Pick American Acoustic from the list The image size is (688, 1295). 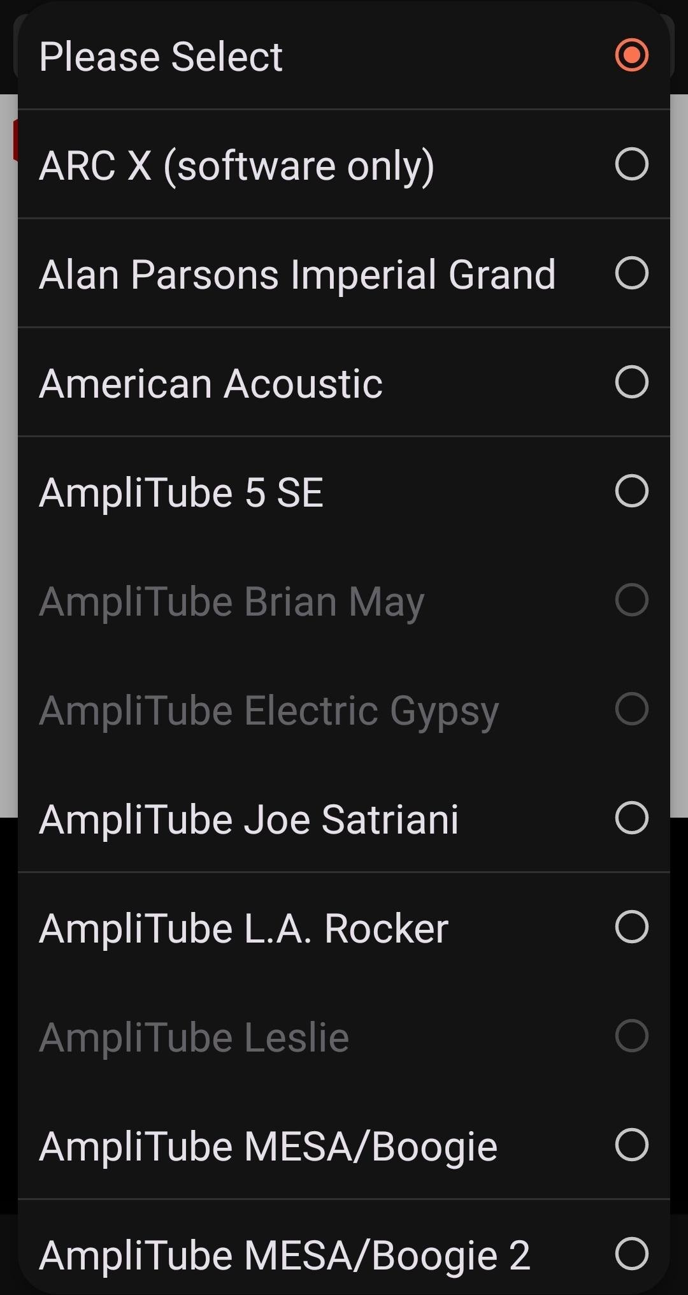(211, 384)
